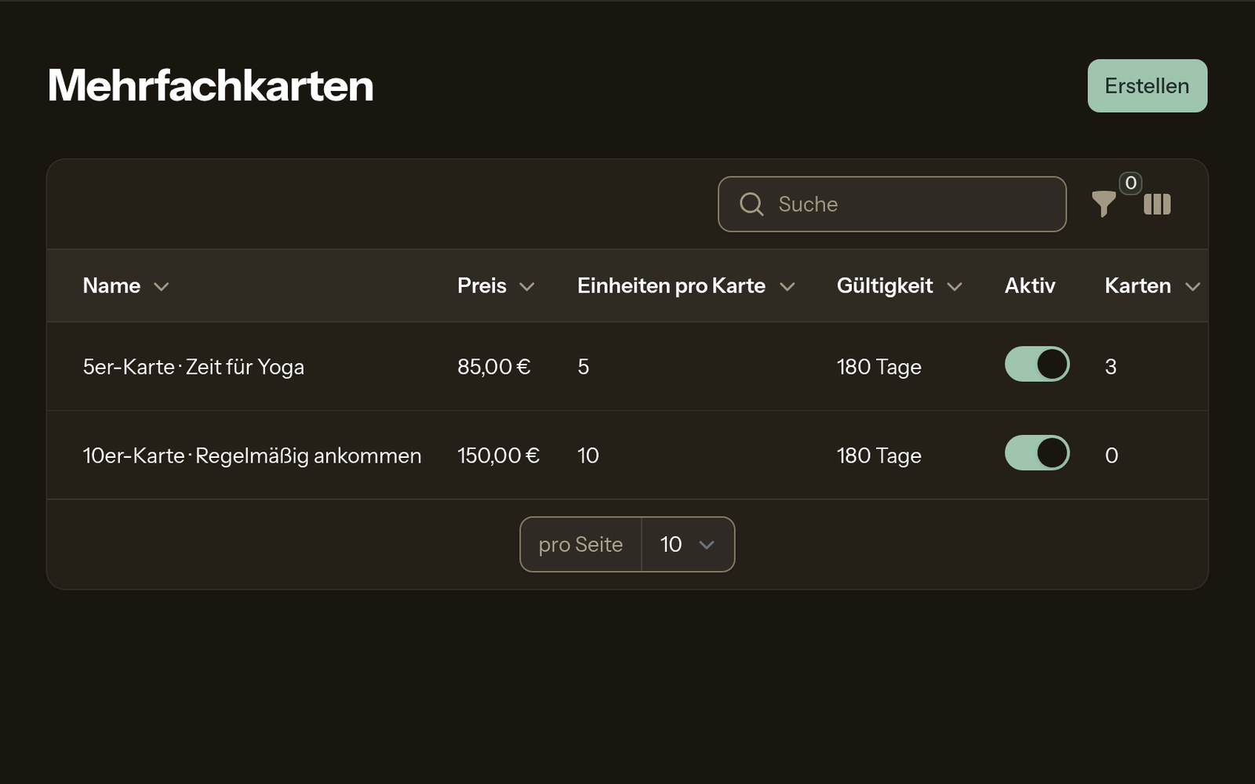Click the 180 Tage cell for 5er-Karte
This screenshot has height=784, width=1255.
point(879,367)
